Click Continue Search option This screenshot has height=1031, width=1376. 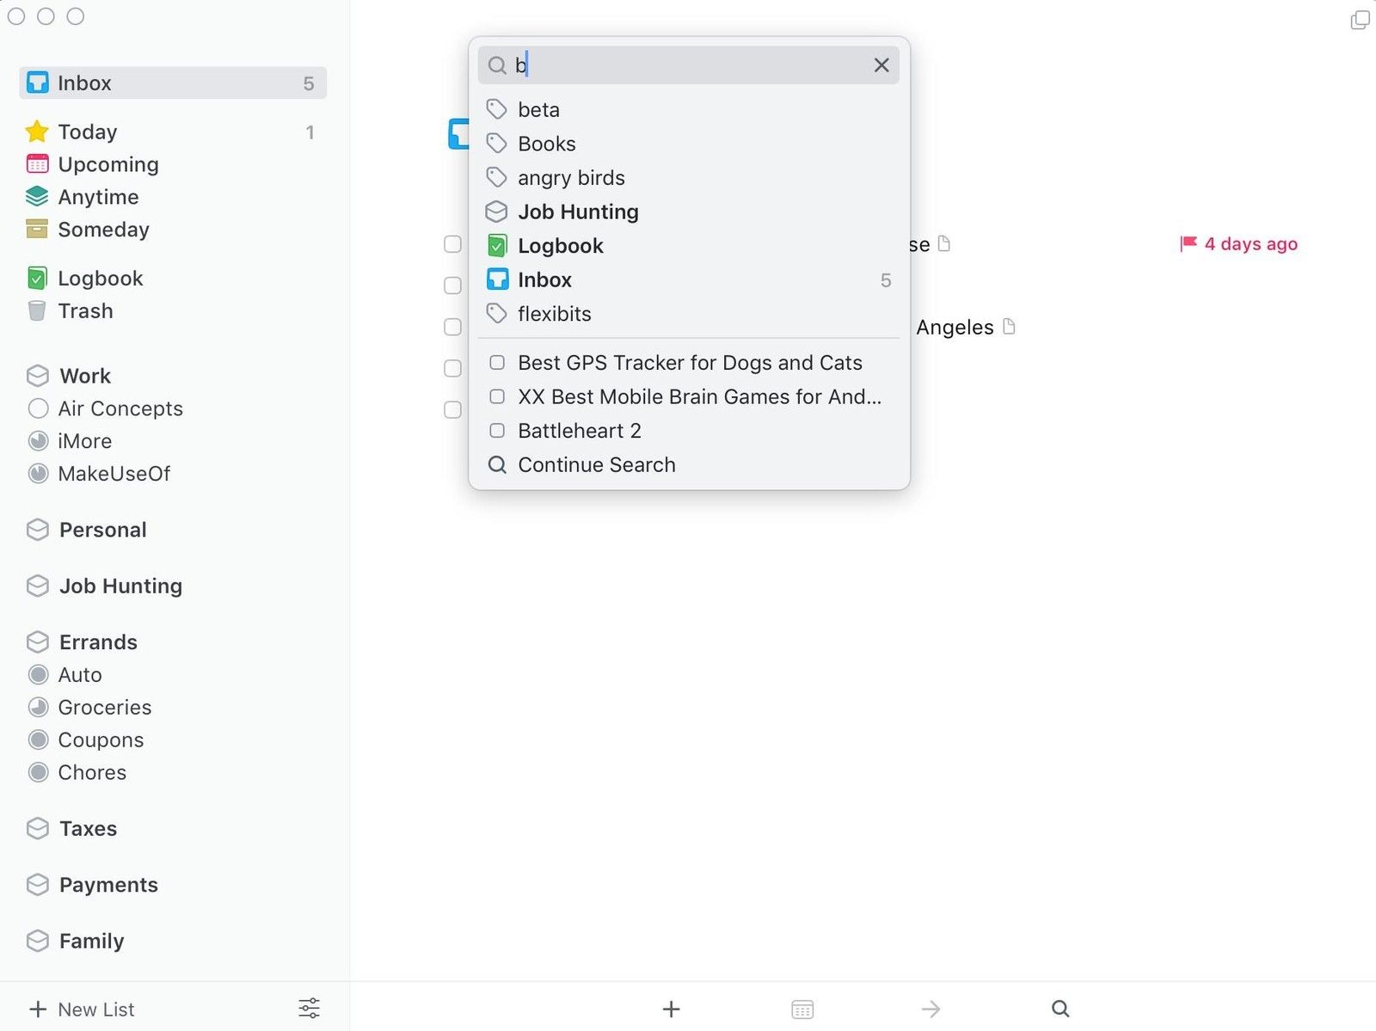(x=596, y=465)
